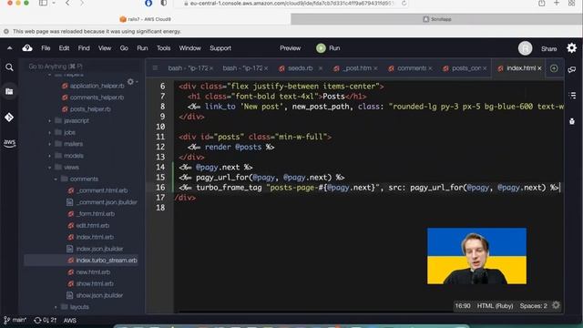Open the Window menu
Screen dimensions: 583x328
tap(190, 48)
